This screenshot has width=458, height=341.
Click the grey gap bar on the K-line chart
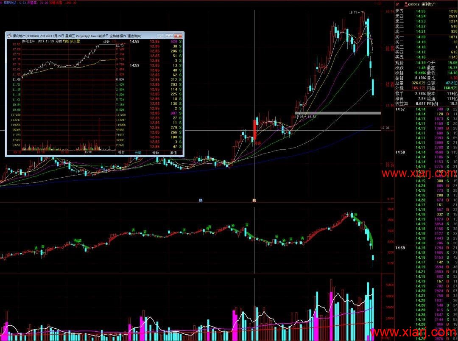[338, 113]
